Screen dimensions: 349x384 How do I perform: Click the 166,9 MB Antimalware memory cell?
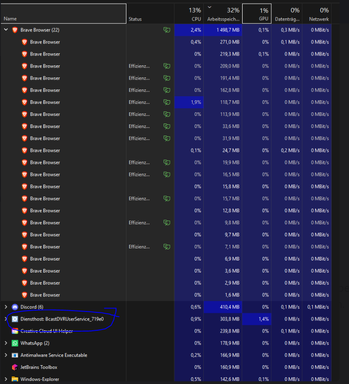tap(223, 355)
